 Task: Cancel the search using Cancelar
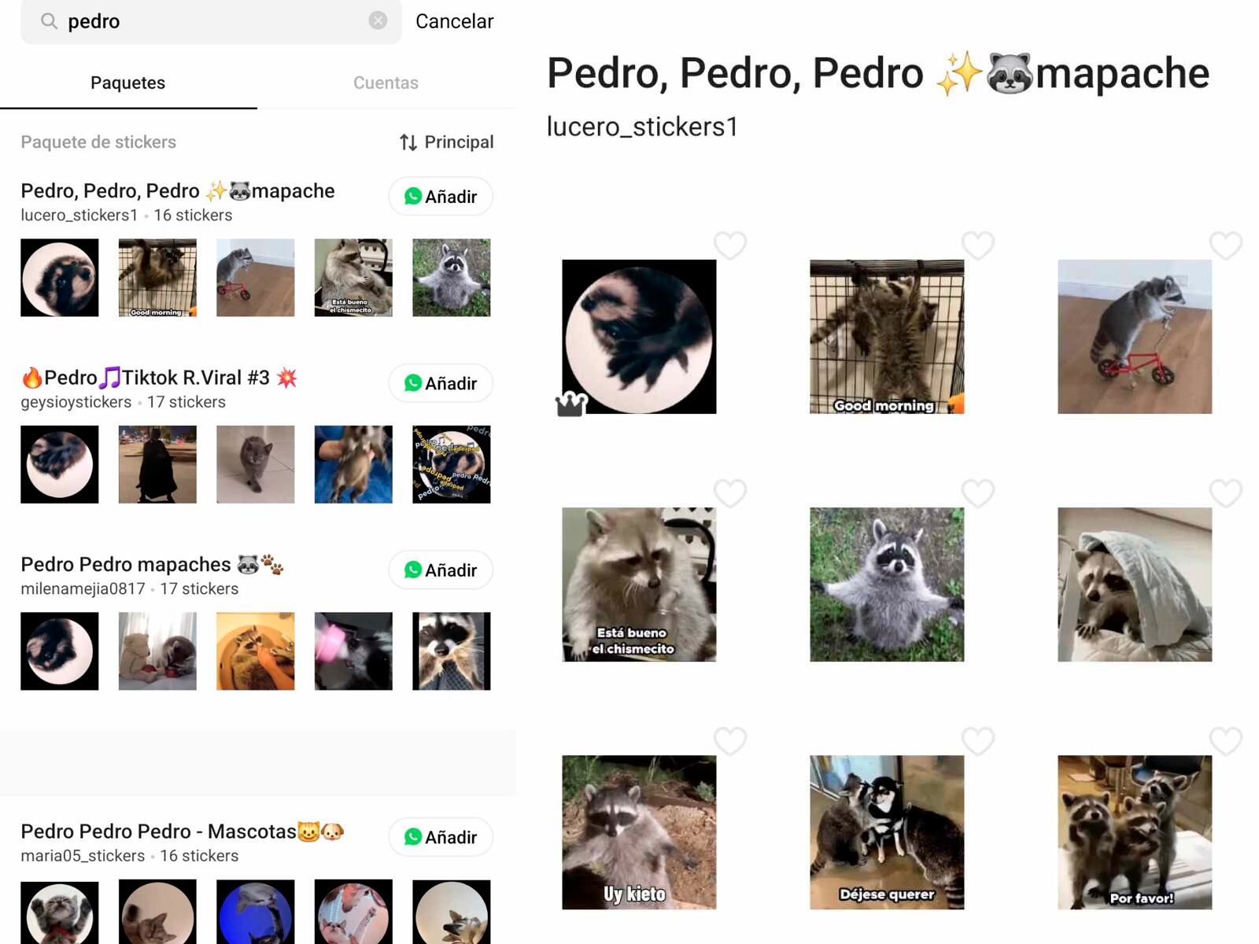click(x=453, y=21)
